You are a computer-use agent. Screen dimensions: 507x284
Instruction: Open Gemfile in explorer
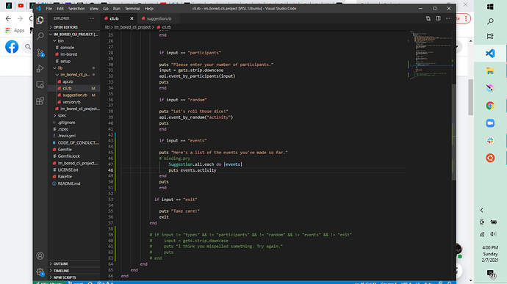pyautogui.click(x=74, y=149)
